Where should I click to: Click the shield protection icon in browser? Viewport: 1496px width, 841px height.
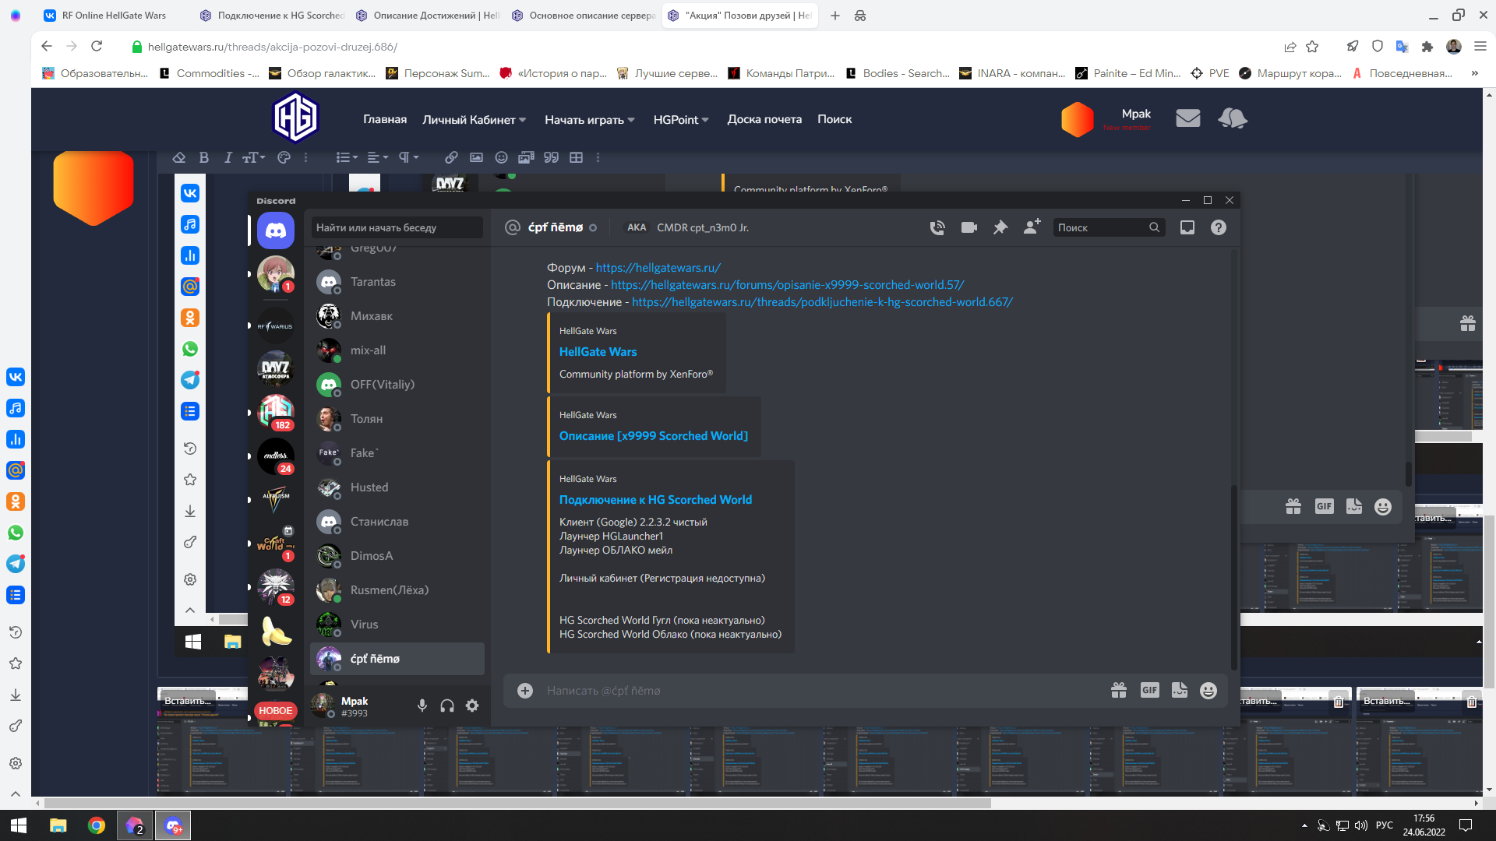tap(1378, 47)
